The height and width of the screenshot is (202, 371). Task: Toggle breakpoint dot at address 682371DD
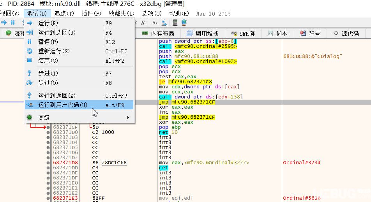pyautogui.click(x=48, y=168)
